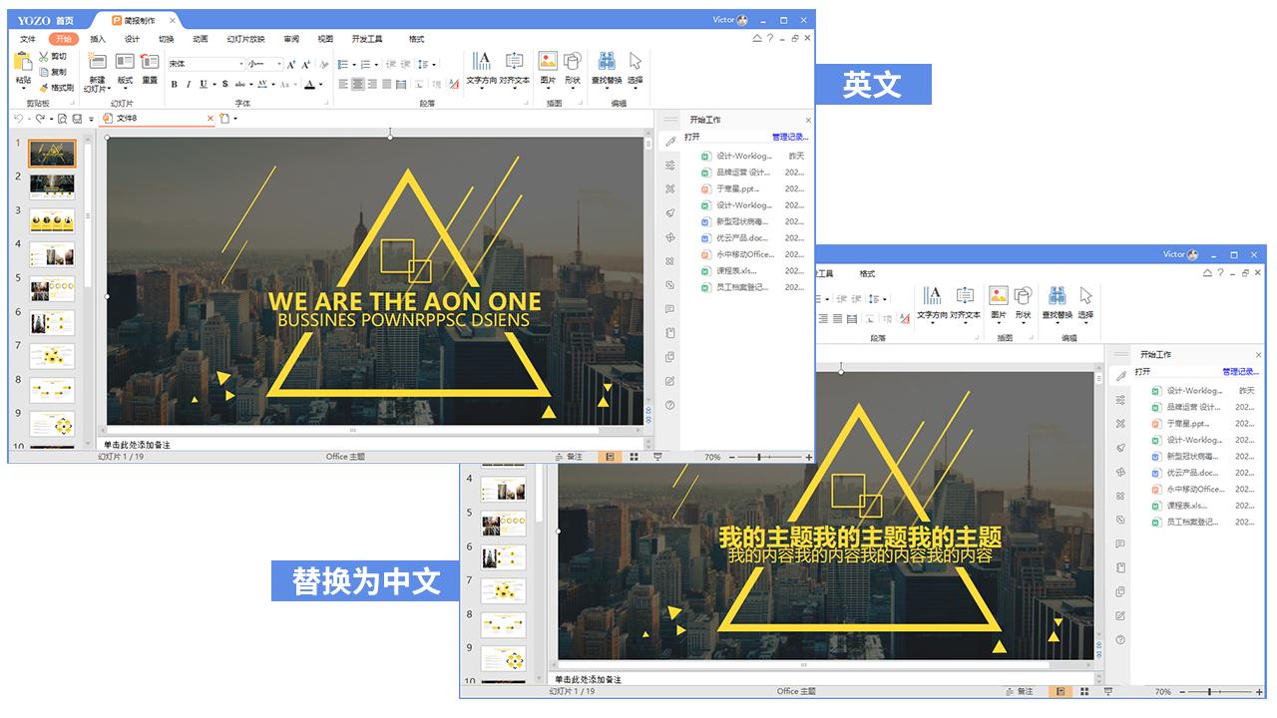Click the 选择 (Select) arrow icon
Viewport: 1277px width, 718px height.
click(635, 60)
